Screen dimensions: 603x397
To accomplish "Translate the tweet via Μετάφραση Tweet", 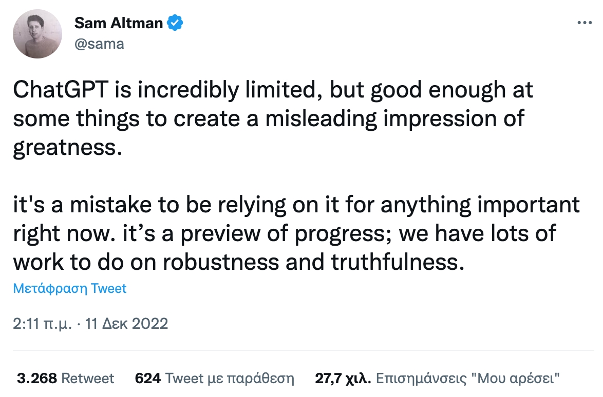I will click(x=70, y=288).
